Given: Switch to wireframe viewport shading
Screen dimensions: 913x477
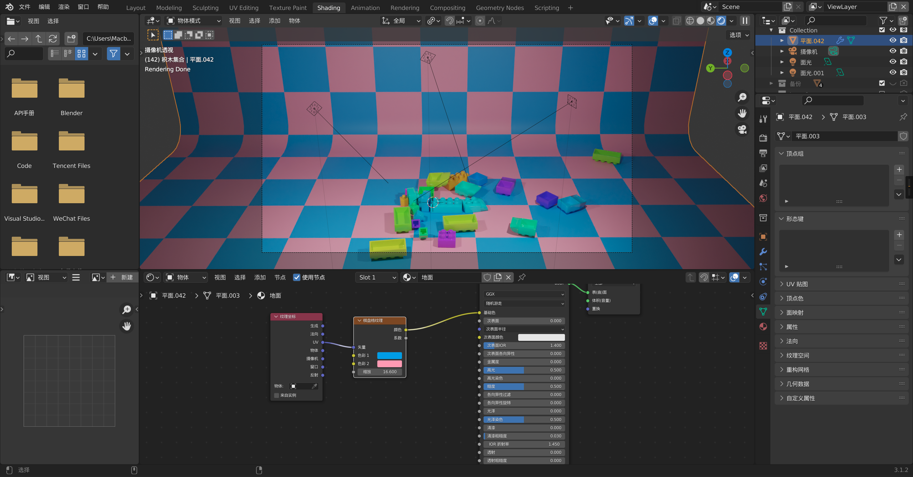Looking at the screenshot, I should point(690,21).
